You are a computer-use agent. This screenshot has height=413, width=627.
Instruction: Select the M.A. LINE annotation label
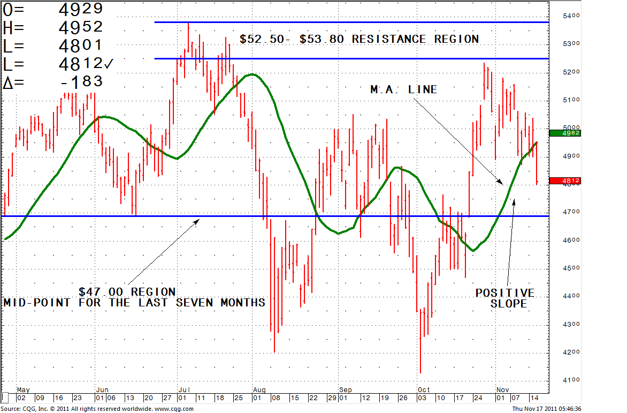pos(404,89)
